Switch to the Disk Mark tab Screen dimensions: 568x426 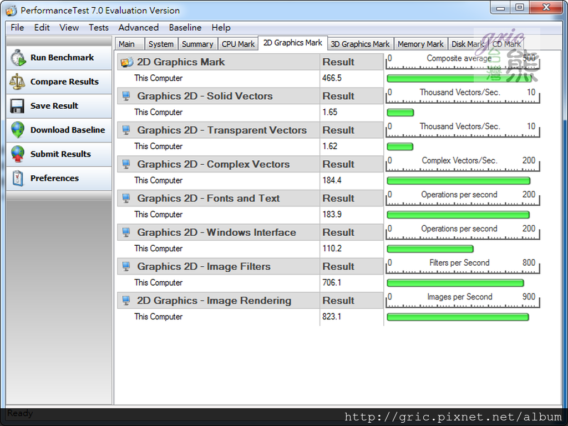pos(468,44)
